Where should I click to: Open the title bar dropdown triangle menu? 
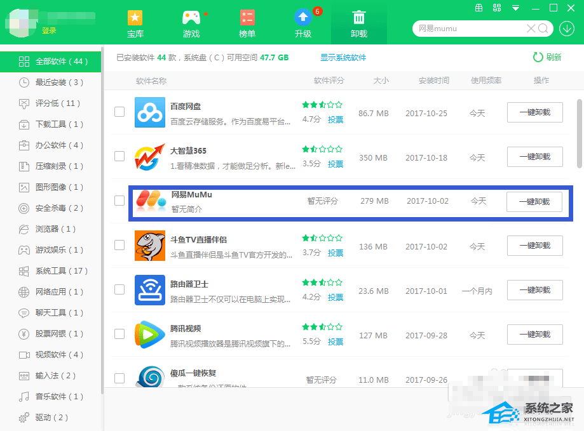tap(515, 8)
